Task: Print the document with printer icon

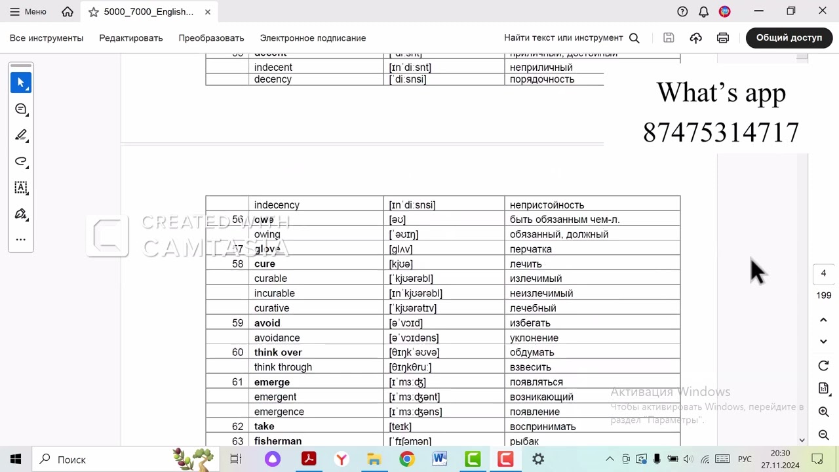Action: 722,38
